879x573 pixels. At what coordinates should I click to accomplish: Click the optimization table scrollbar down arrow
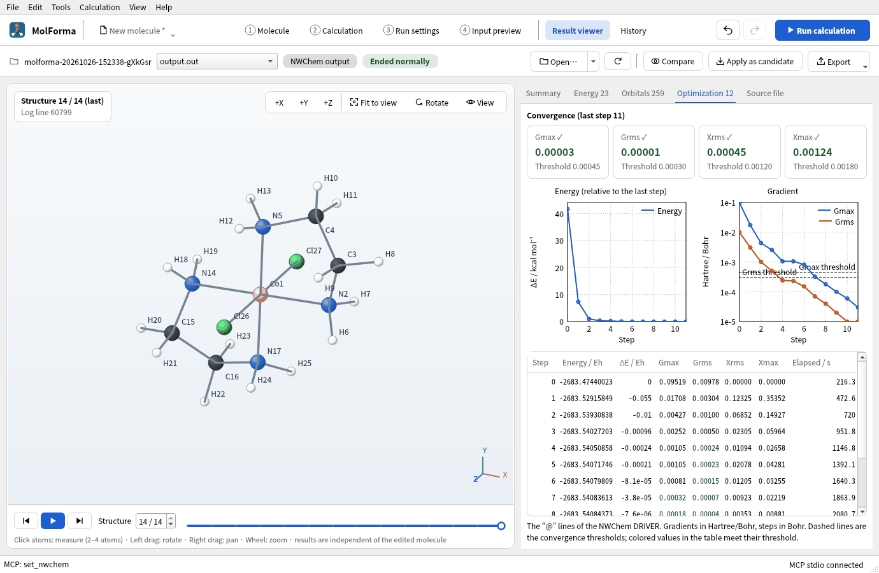point(862,511)
